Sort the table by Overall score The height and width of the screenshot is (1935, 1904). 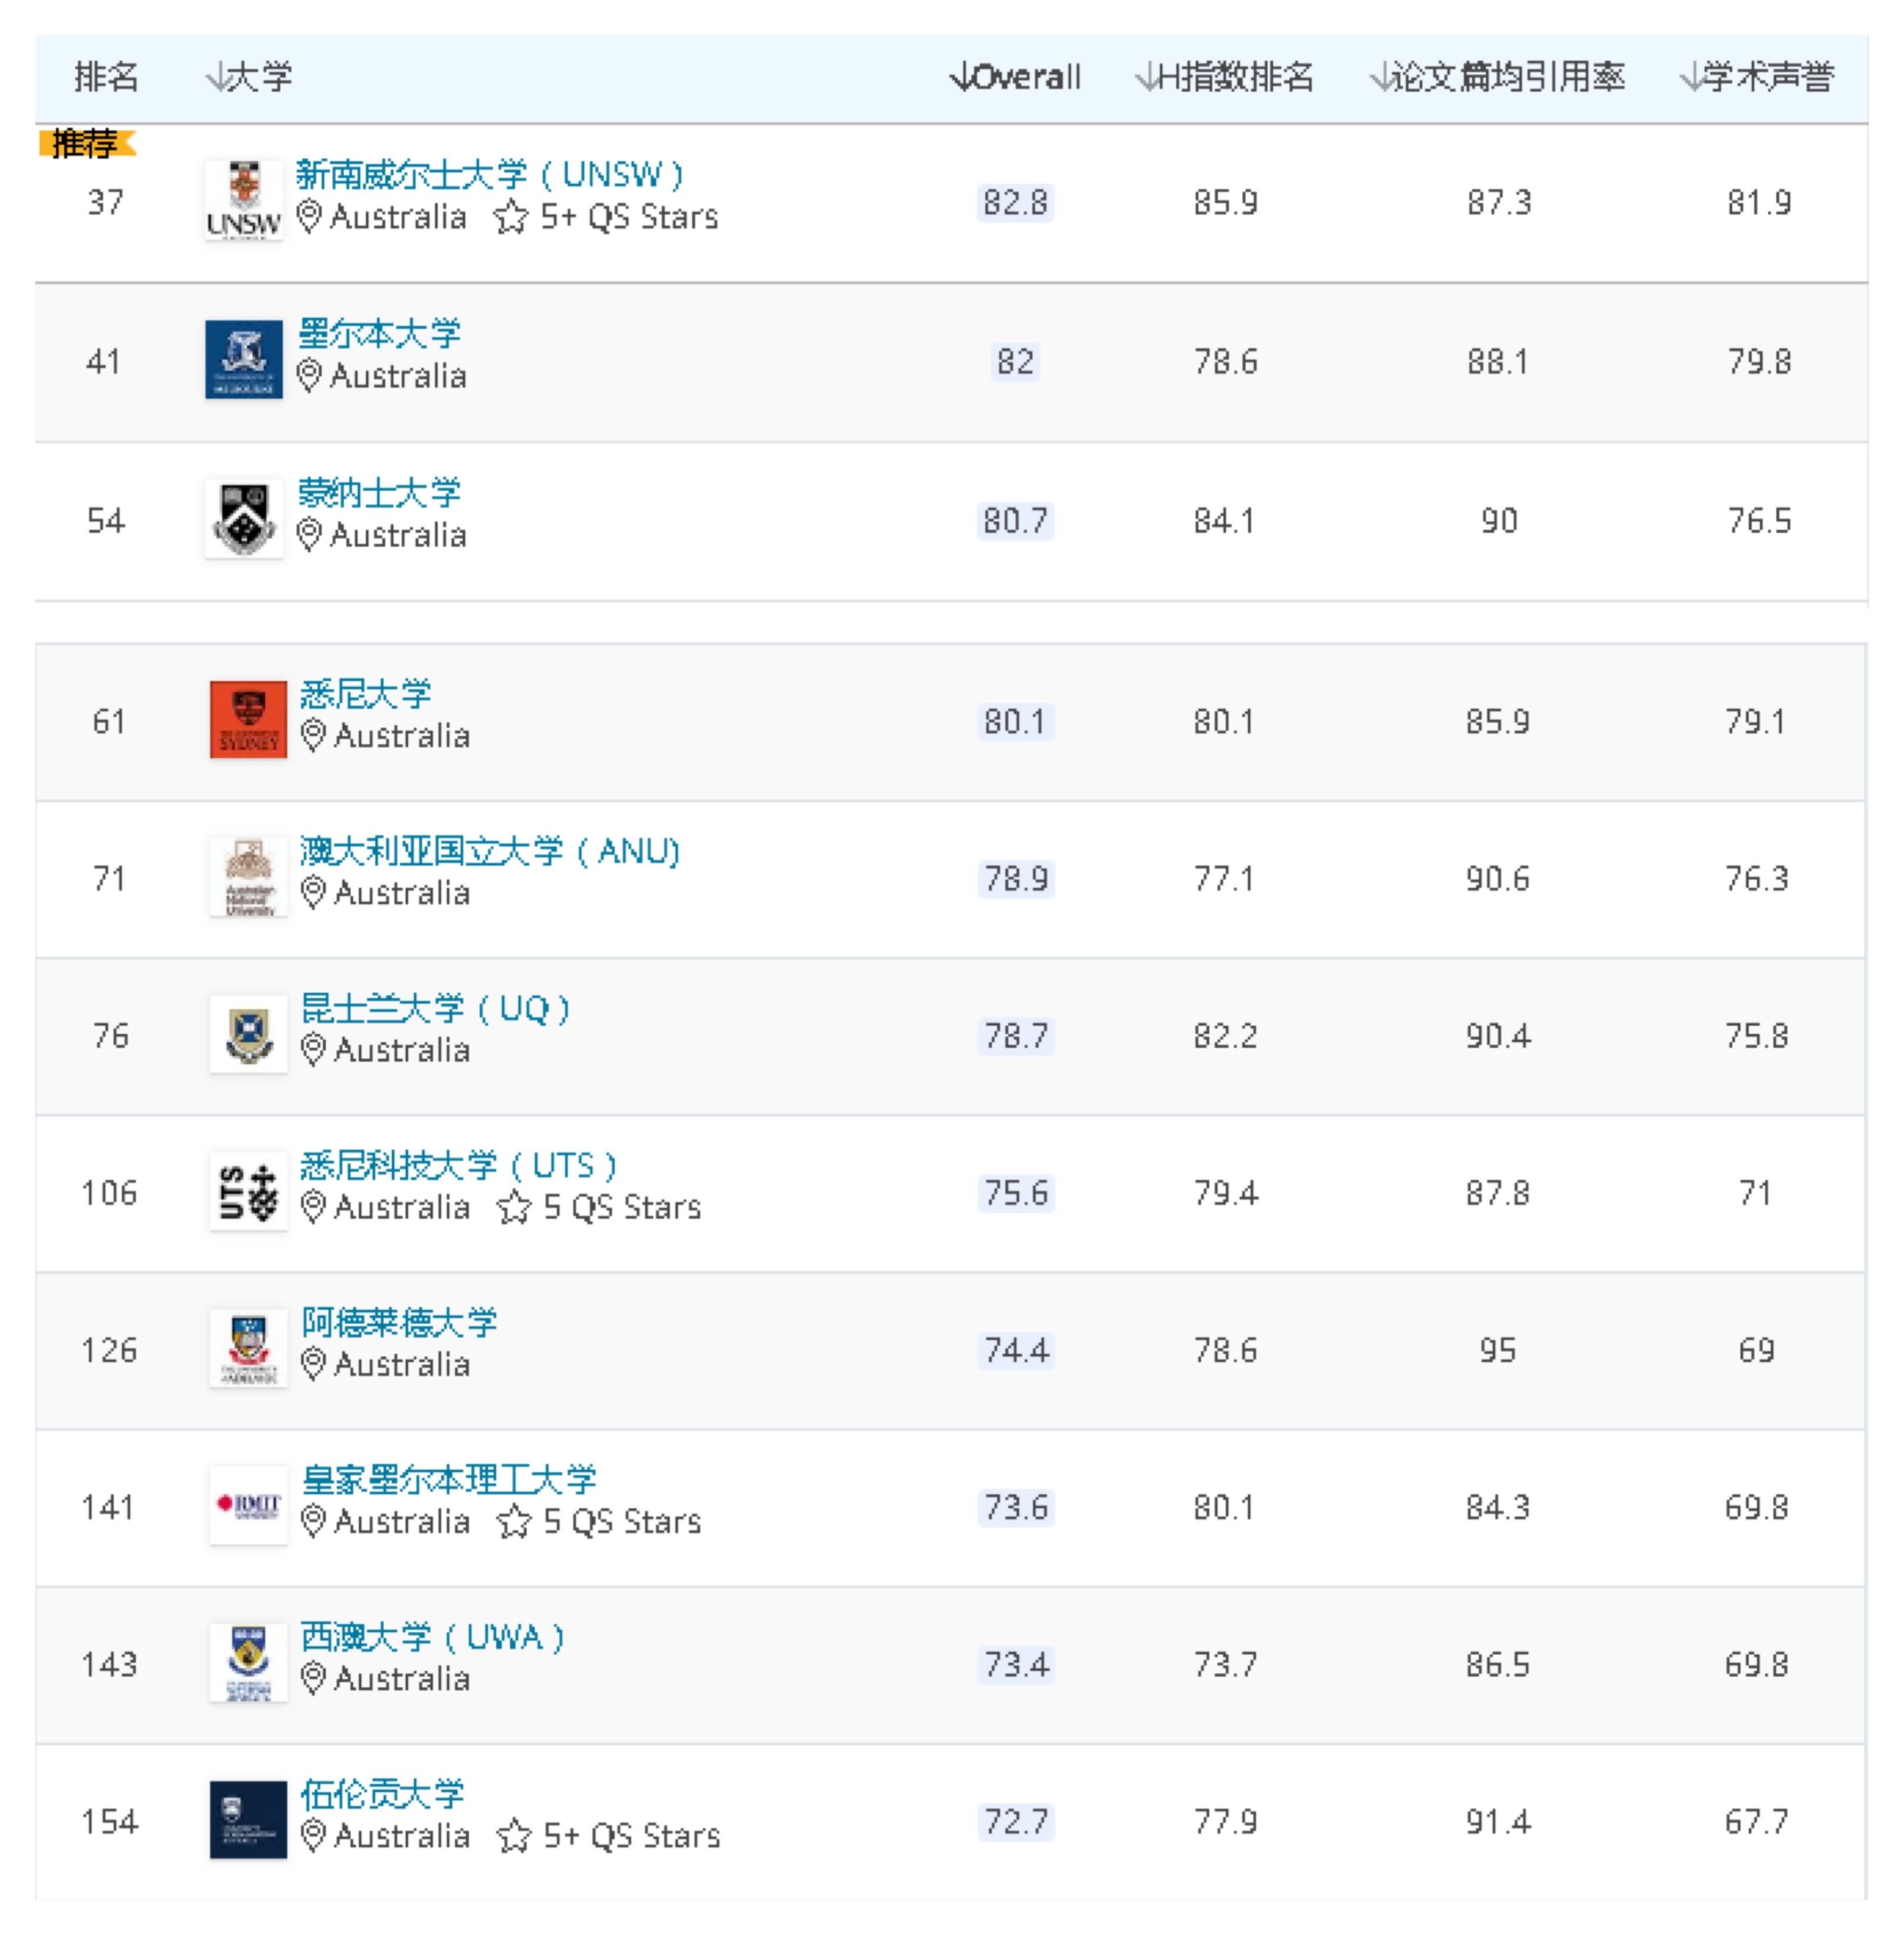click(1015, 77)
